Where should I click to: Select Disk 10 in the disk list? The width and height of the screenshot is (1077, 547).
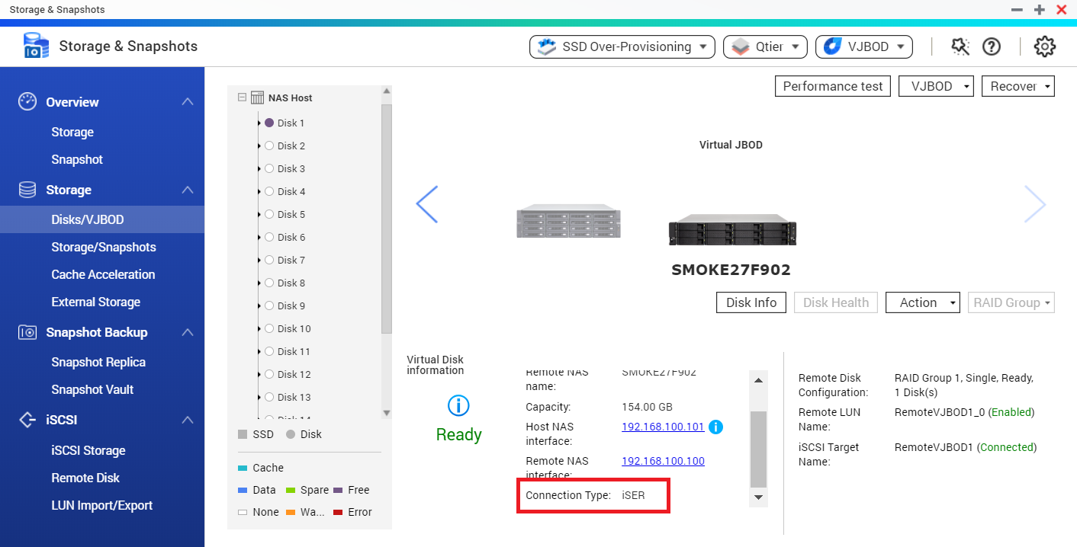[294, 328]
